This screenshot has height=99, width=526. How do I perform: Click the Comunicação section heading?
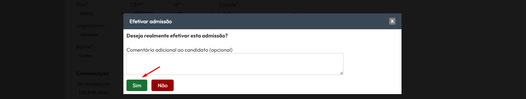(x=93, y=73)
